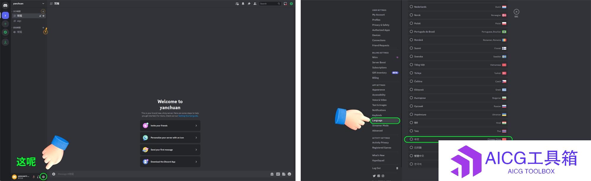Open HypeSquad in settings sidebar
The height and width of the screenshot is (181, 591).
tap(378, 161)
